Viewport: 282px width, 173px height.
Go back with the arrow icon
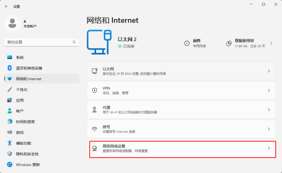tap(6, 6)
